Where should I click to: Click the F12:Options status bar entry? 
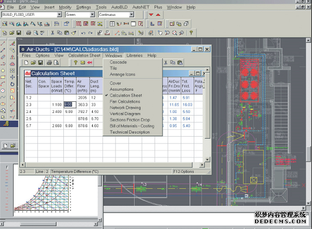[184, 171]
